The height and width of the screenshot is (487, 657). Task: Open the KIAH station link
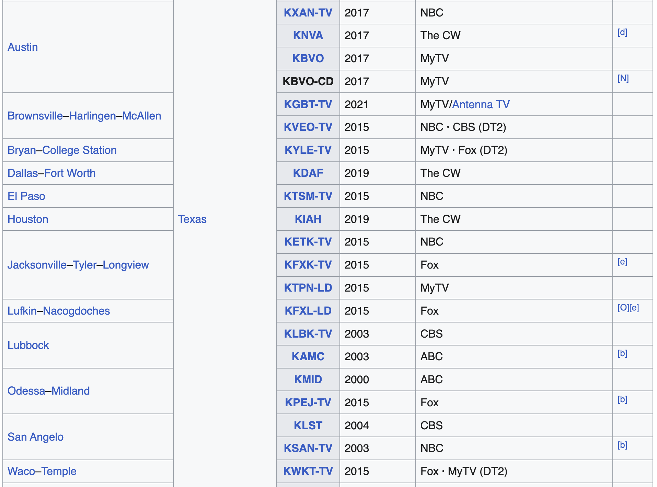308,219
